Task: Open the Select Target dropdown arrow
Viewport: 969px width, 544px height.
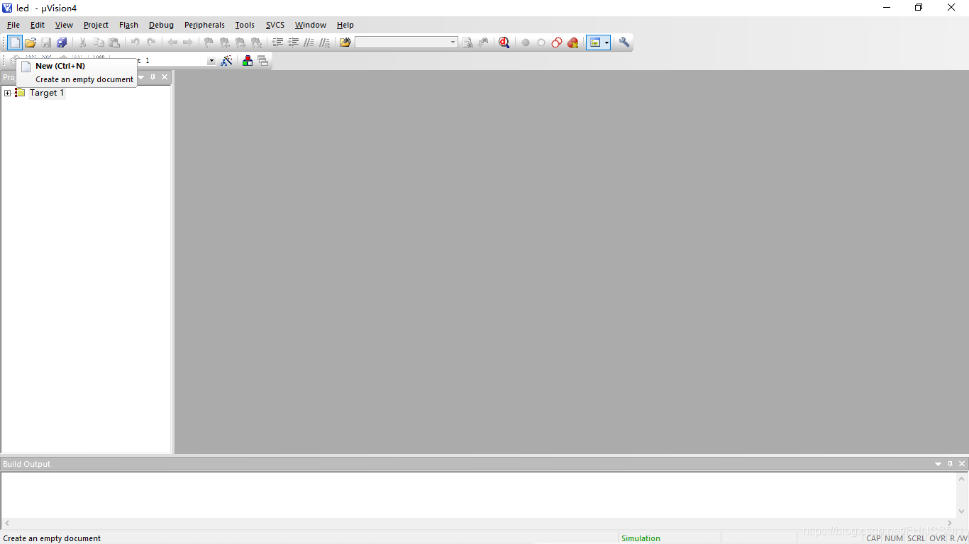Action: (211, 61)
